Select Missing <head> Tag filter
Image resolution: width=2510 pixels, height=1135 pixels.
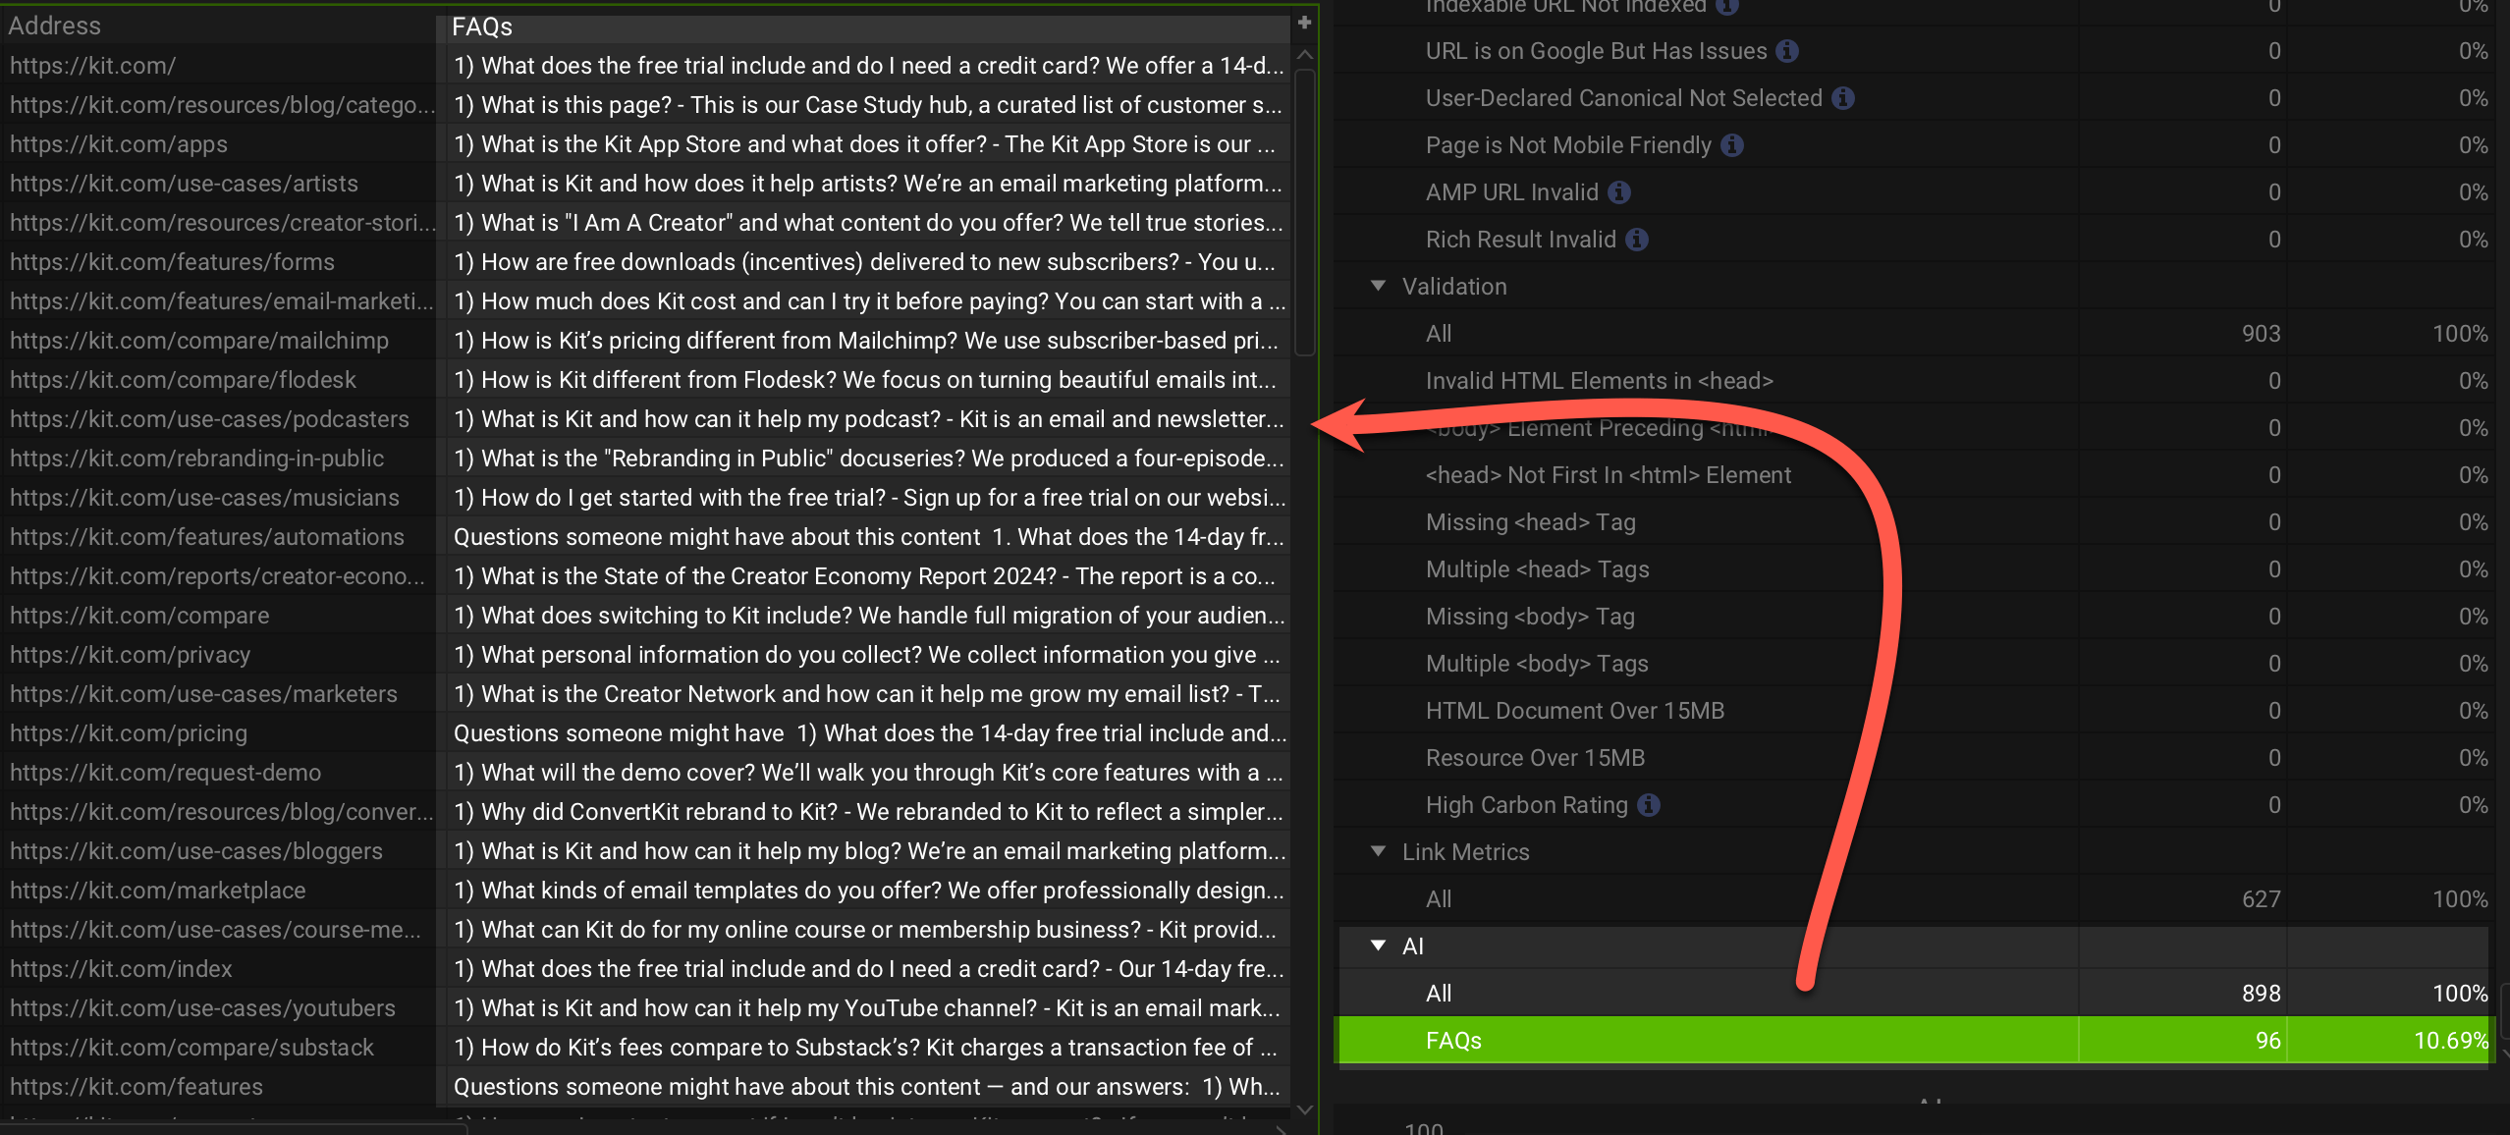(x=1530, y=522)
